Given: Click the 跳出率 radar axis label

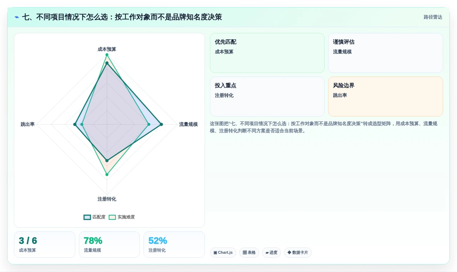Looking at the screenshot, I should [27, 124].
